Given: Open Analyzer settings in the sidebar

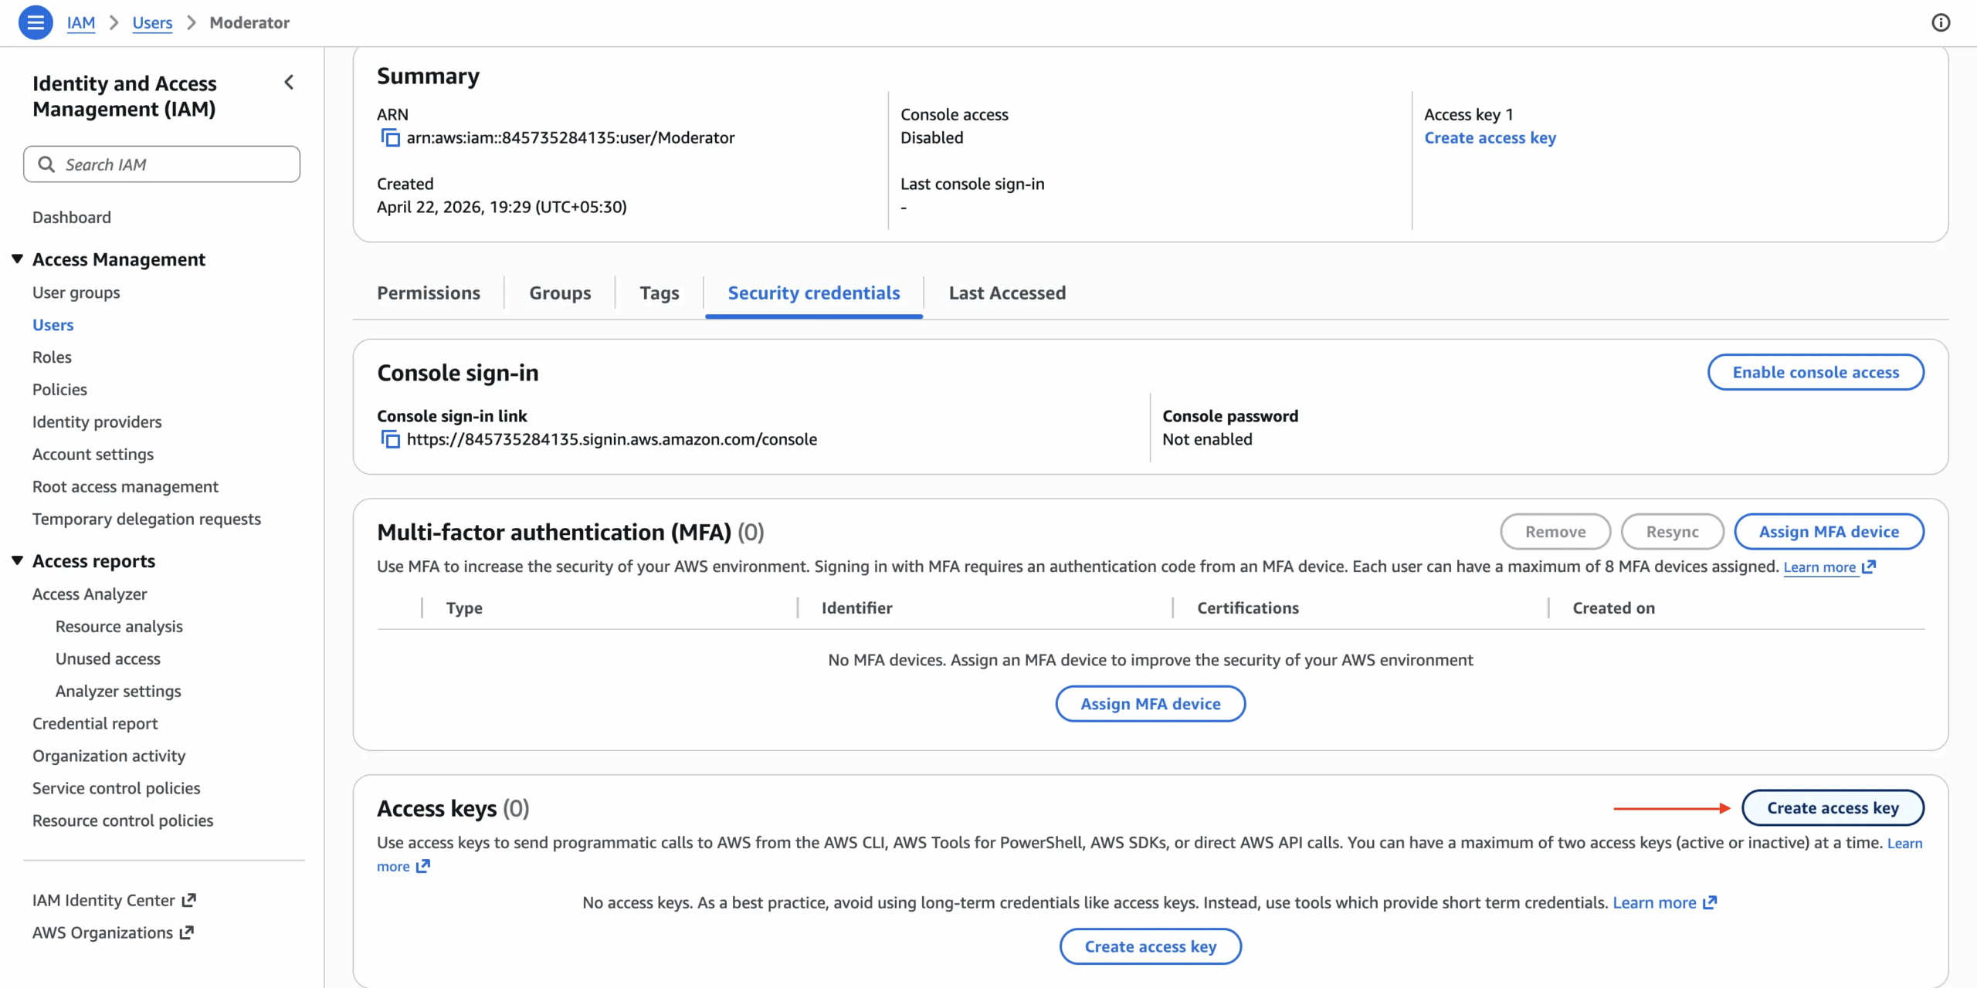Looking at the screenshot, I should 118,692.
